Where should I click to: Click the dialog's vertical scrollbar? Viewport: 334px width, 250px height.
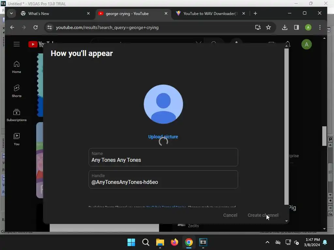286,127
